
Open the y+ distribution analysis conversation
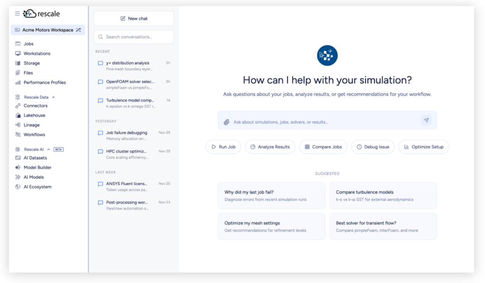pyautogui.click(x=127, y=63)
